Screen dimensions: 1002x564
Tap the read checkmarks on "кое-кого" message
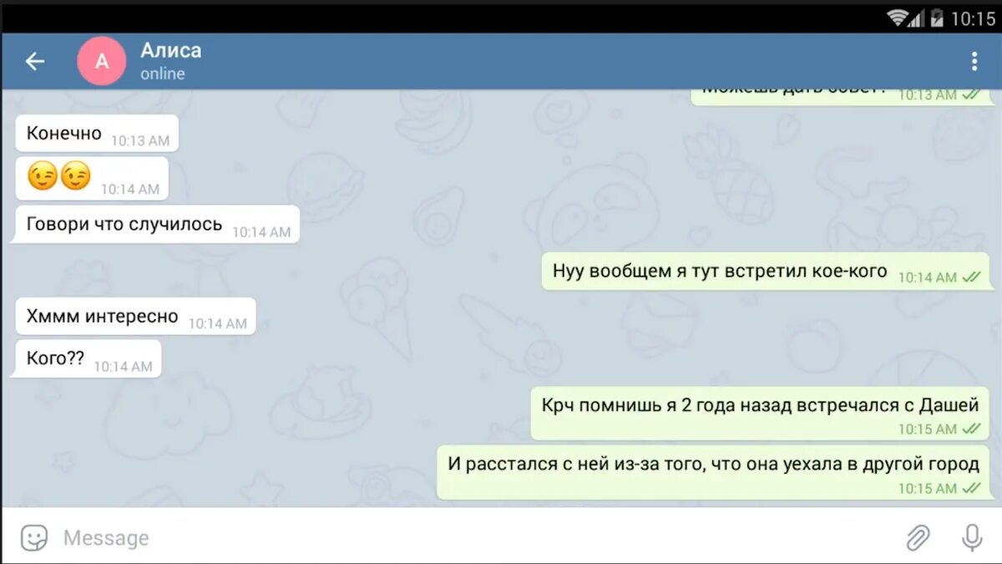coord(971,277)
